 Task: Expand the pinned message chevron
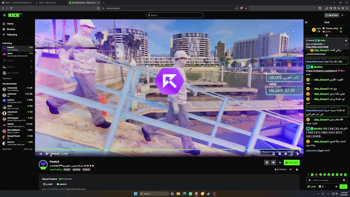(x=346, y=45)
